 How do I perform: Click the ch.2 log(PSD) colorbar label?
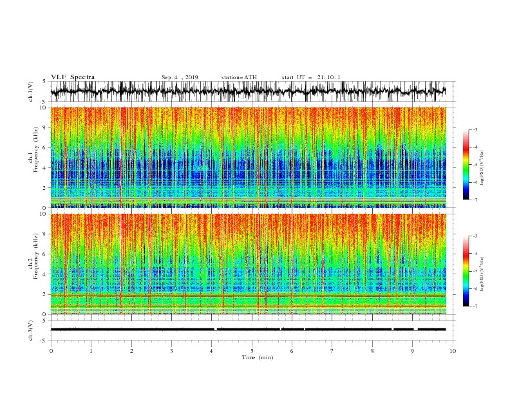click(482, 274)
